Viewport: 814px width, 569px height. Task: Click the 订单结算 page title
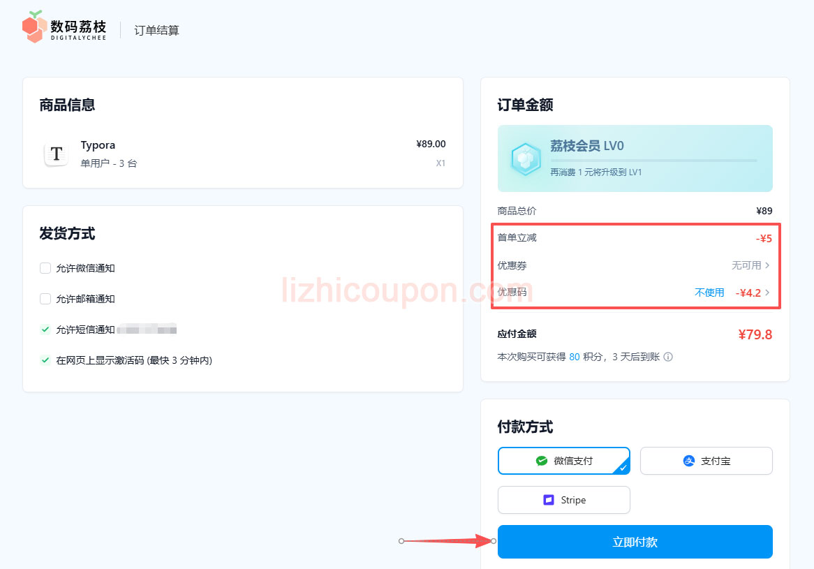[x=156, y=31]
